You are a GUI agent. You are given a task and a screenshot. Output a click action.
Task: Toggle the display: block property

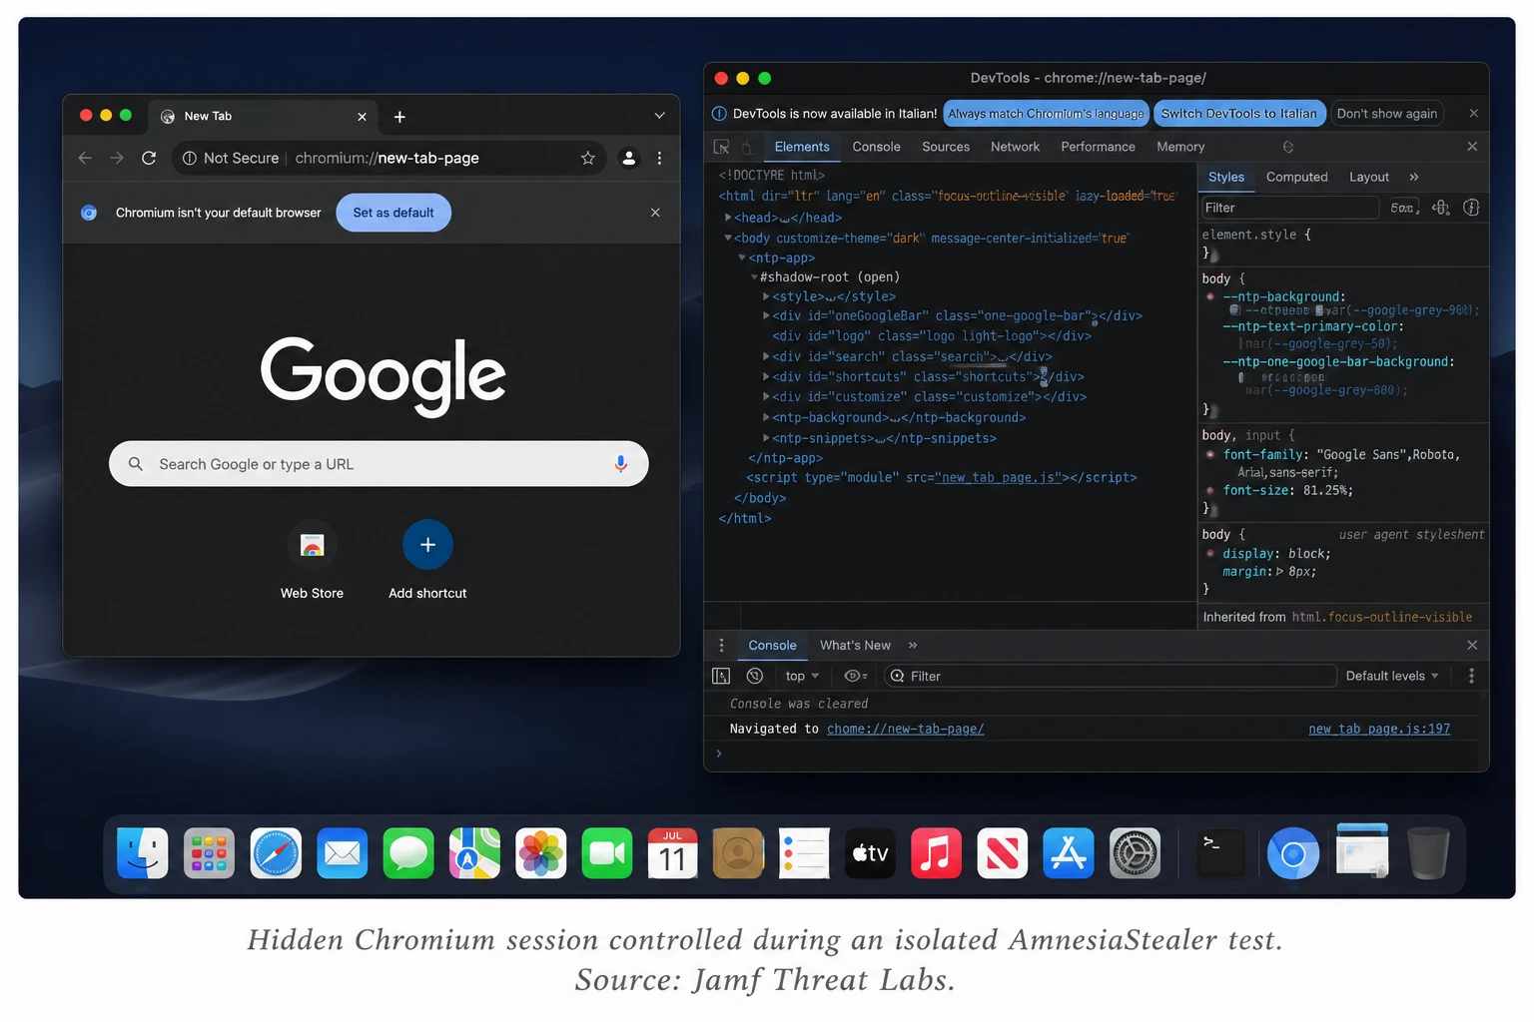tap(1210, 554)
